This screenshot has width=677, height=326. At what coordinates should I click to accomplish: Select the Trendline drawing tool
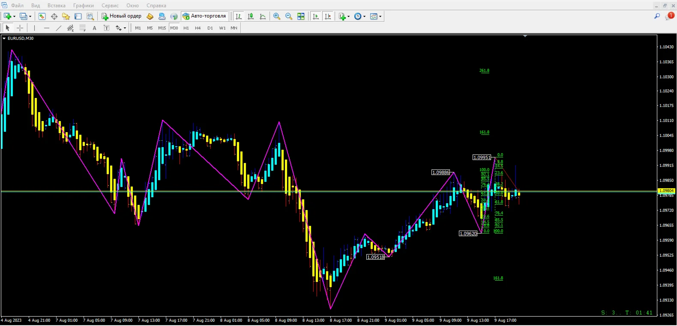click(59, 28)
